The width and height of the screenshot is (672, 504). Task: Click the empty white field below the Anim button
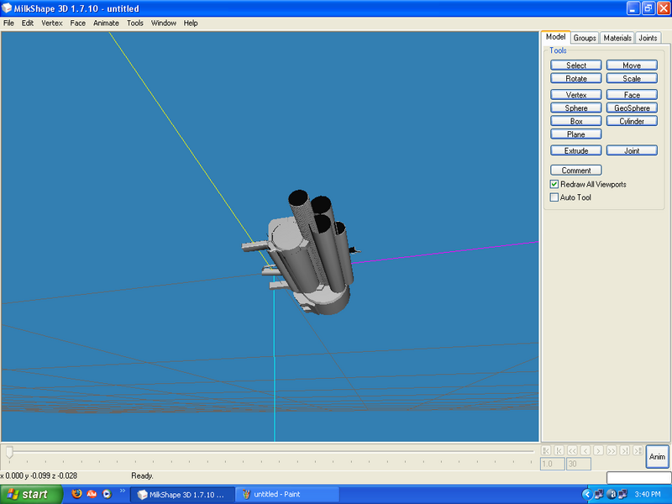click(638, 477)
